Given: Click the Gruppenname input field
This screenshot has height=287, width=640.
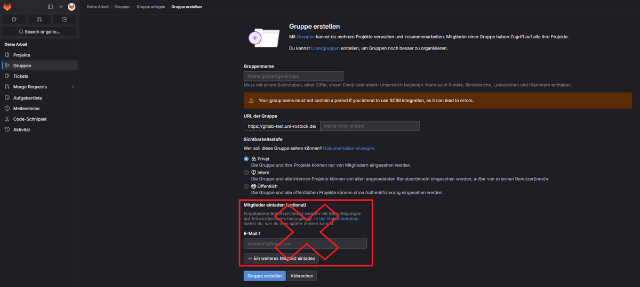Looking at the screenshot, I should 293,76.
